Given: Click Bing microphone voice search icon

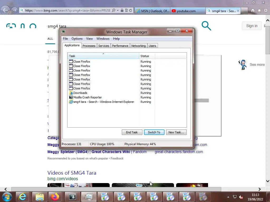Looking at the screenshot, I should (23, 26).
